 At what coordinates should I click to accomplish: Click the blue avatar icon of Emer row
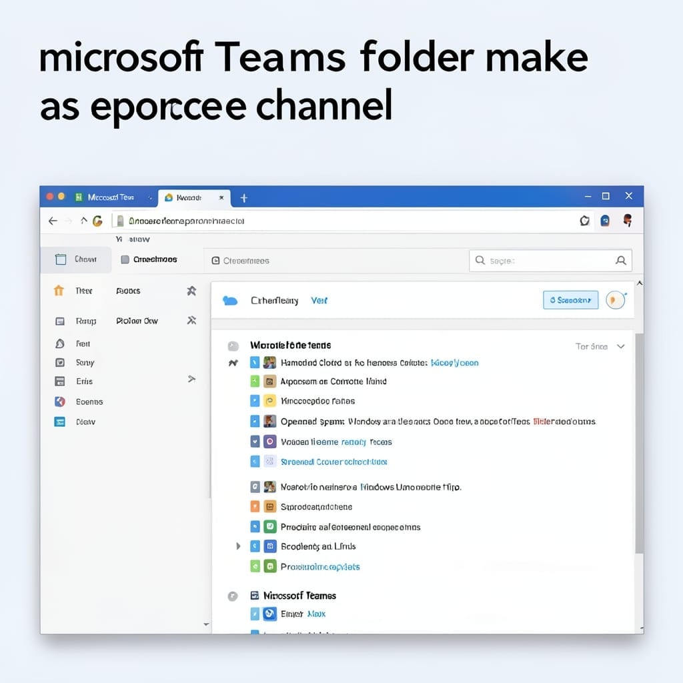coord(269,614)
